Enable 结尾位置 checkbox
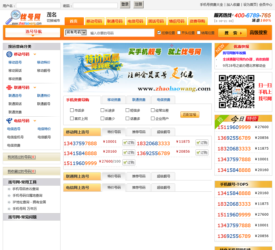The height and width of the screenshot is (250, 275). click(x=199, y=33)
